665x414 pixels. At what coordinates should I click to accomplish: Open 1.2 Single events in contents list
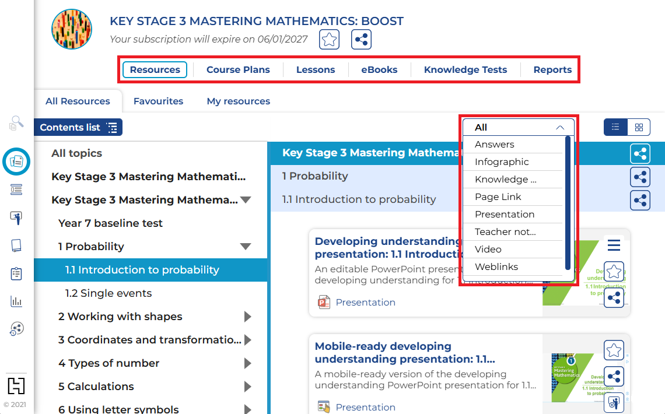click(108, 293)
